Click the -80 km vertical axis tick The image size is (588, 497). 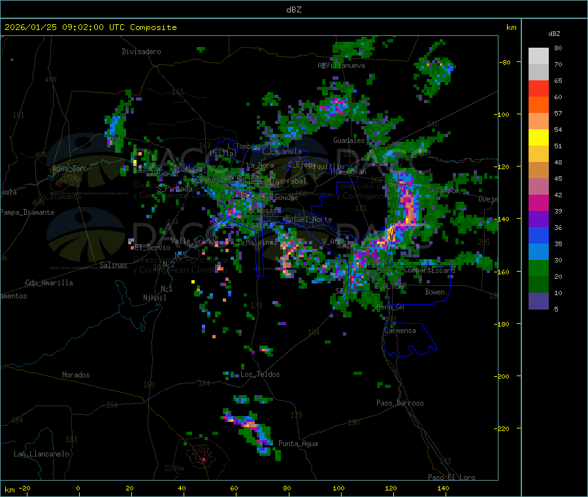[505, 62]
